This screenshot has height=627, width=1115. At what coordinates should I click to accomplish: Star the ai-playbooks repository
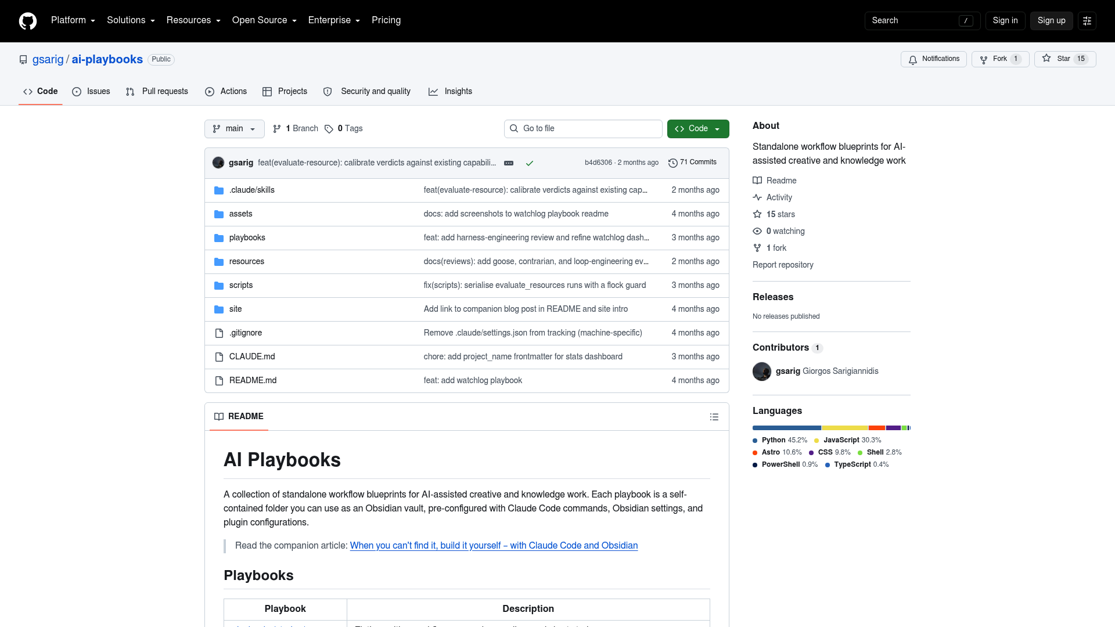coord(1065,59)
